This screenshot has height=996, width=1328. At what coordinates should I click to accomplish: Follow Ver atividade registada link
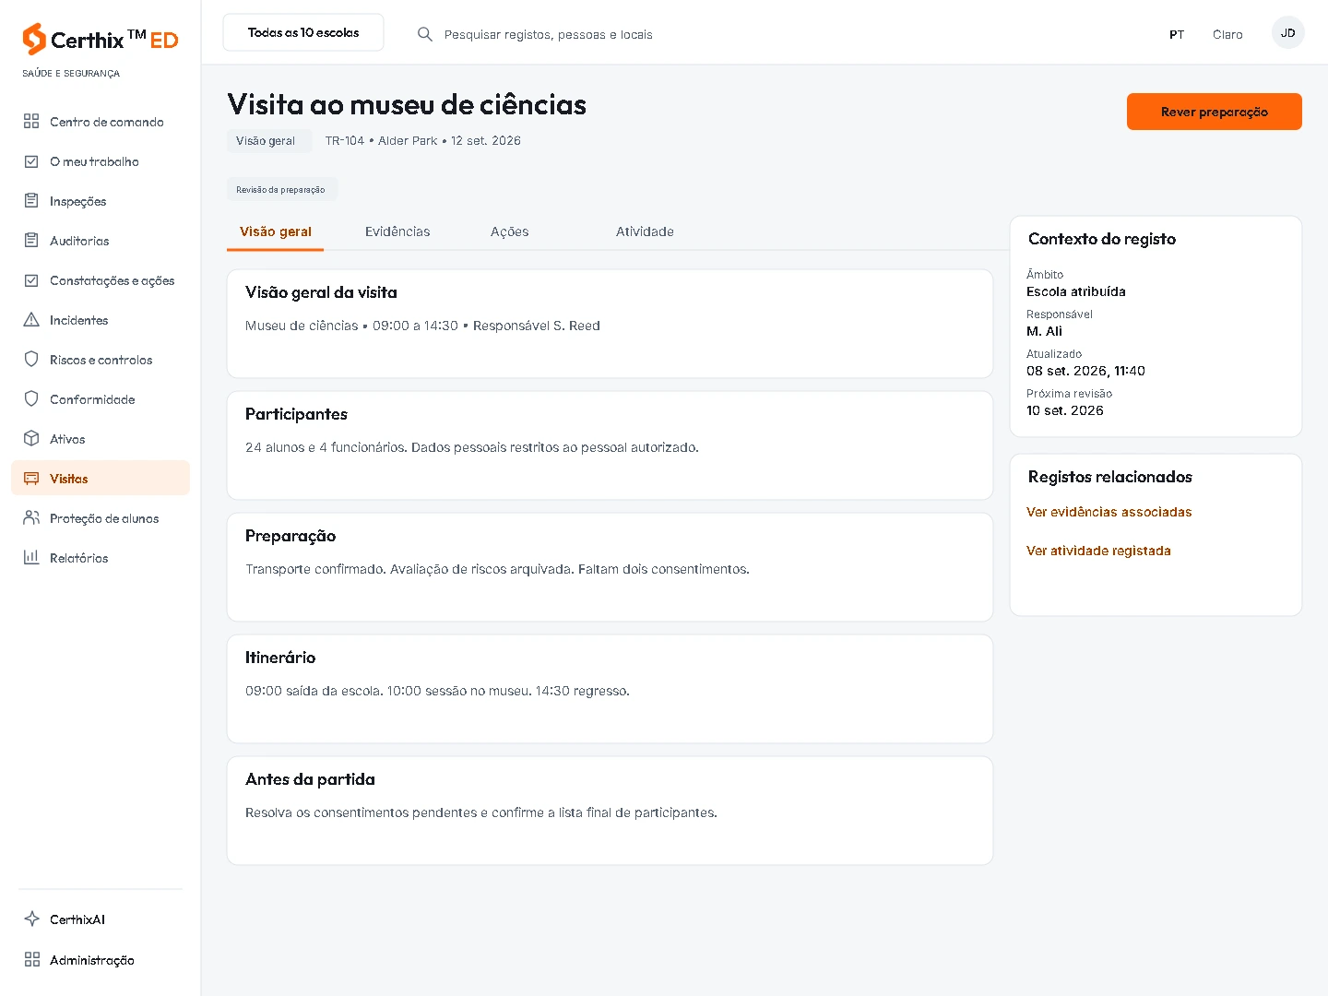click(1098, 551)
